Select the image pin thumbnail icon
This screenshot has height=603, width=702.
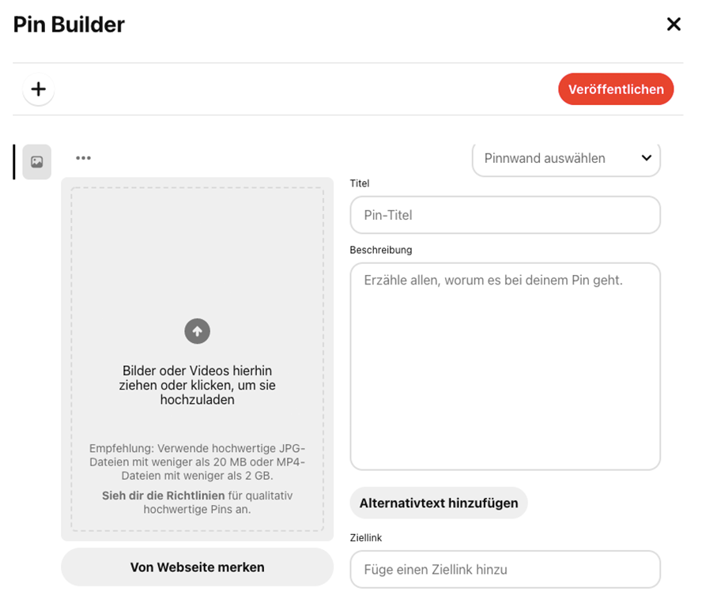pos(36,161)
